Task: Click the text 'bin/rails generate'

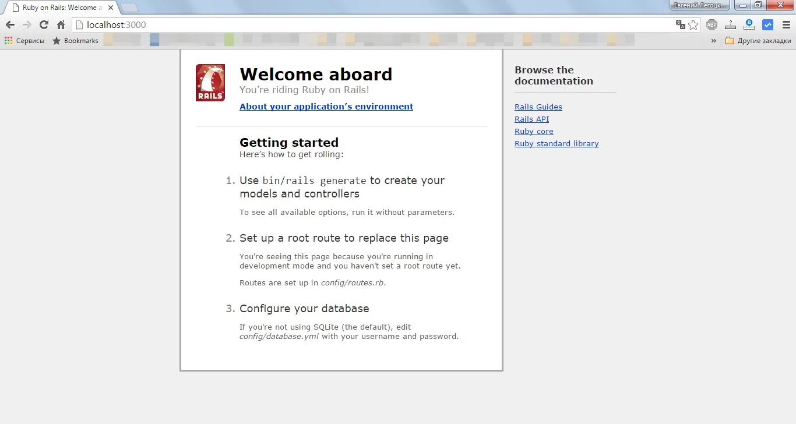Action: (315, 181)
